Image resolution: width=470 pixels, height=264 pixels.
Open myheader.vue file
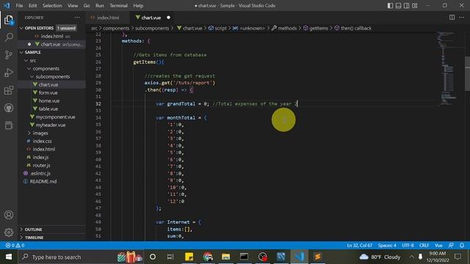pos(51,125)
